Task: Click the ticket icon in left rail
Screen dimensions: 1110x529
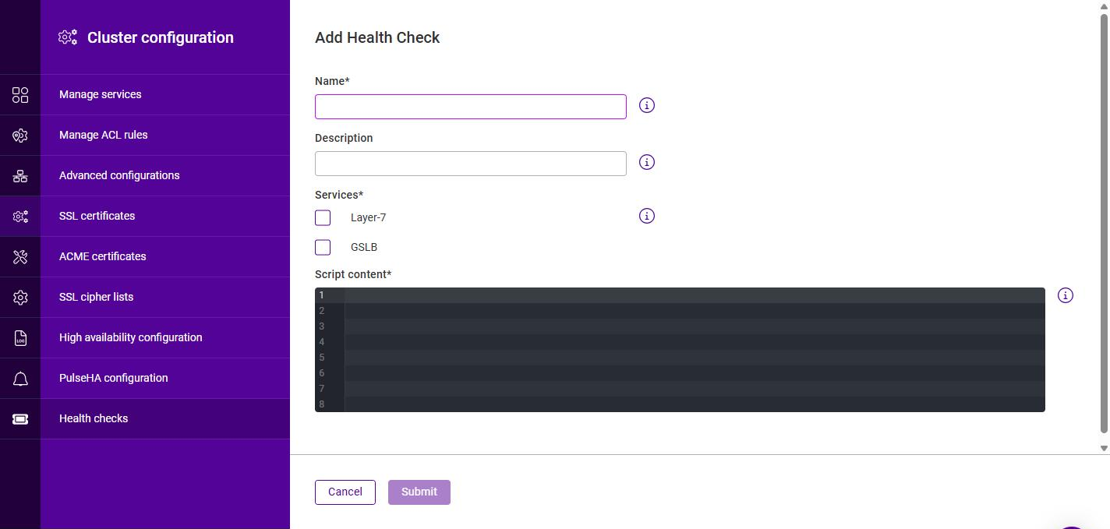Action: click(x=20, y=419)
